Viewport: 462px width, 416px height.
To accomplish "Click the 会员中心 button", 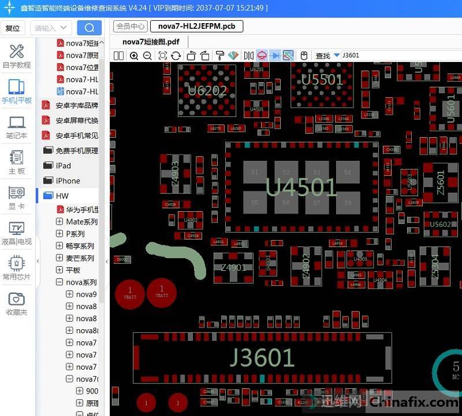I will (x=130, y=27).
